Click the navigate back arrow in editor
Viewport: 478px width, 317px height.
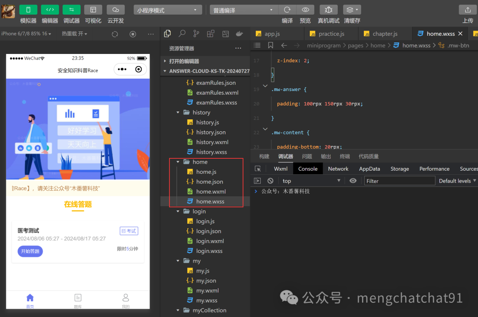(x=284, y=46)
